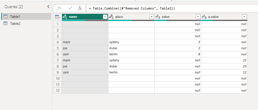The width and height of the screenshot is (258, 110).
Task: Click the a.value column quality bar
Action: pyautogui.click(x=224, y=20)
